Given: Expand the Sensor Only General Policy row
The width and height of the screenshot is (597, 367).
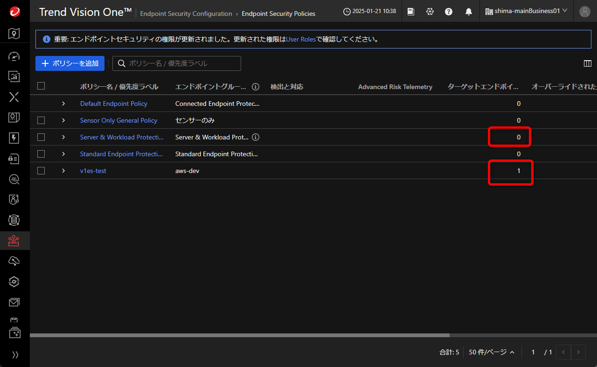Looking at the screenshot, I should (63, 120).
